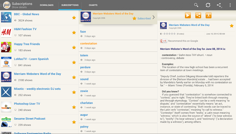The width and height of the screenshot is (236, 134).
Task: Click the Google +1 recommend button
Action: [x=163, y=41]
